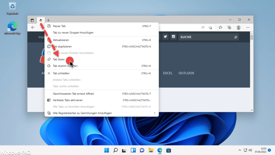The image size is (275, 155).
Task: Select Tab stumm schalten entry
Action: click(x=102, y=66)
